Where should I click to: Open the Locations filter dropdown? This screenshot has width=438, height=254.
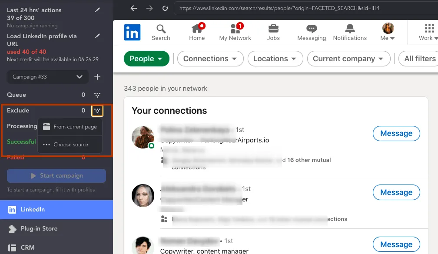275,59
